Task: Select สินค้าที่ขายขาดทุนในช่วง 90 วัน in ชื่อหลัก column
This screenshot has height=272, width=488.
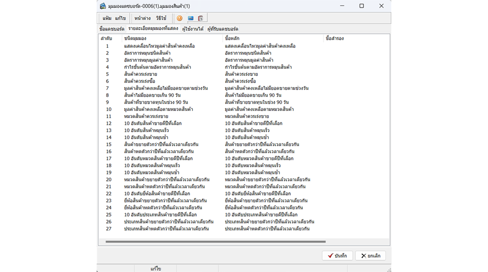Action: (x=257, y=102)
